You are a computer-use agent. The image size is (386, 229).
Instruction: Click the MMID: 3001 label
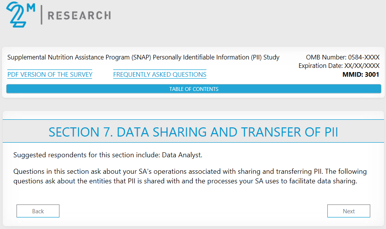point(360,74)
